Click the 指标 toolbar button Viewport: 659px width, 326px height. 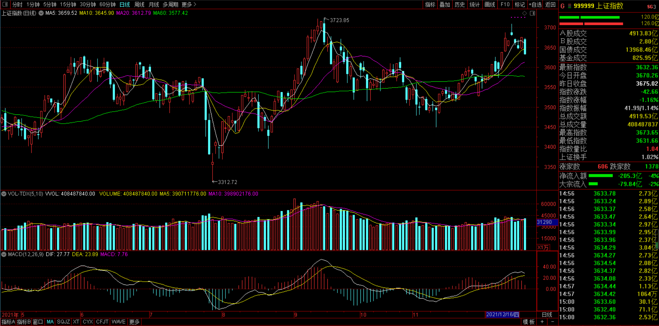[430, 4]
